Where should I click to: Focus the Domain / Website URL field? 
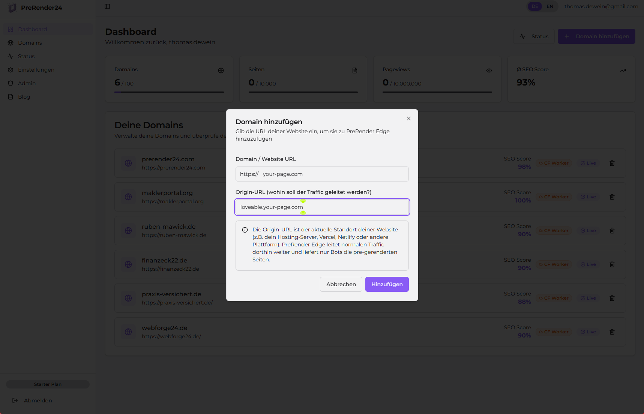click(x=322, y=174)
